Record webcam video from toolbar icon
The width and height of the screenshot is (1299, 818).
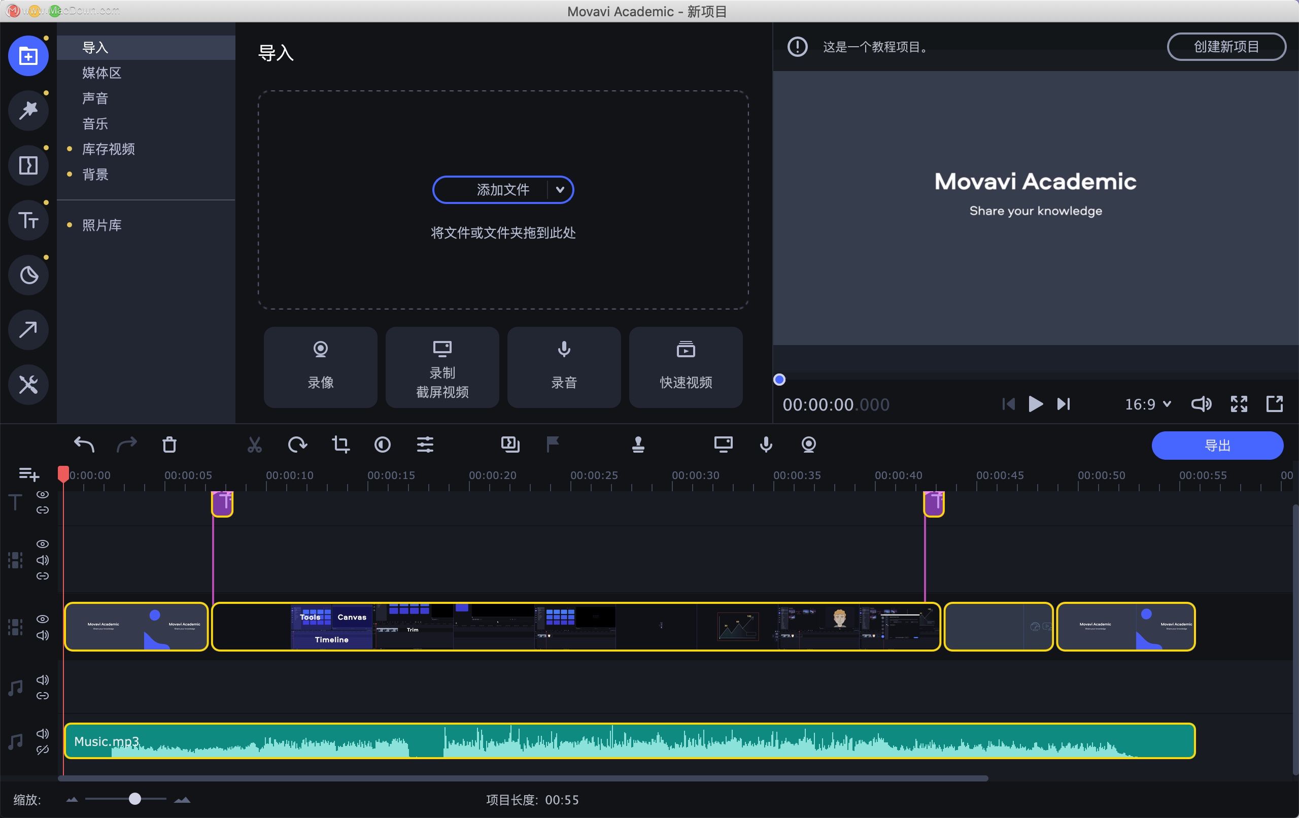click(809, 445)
